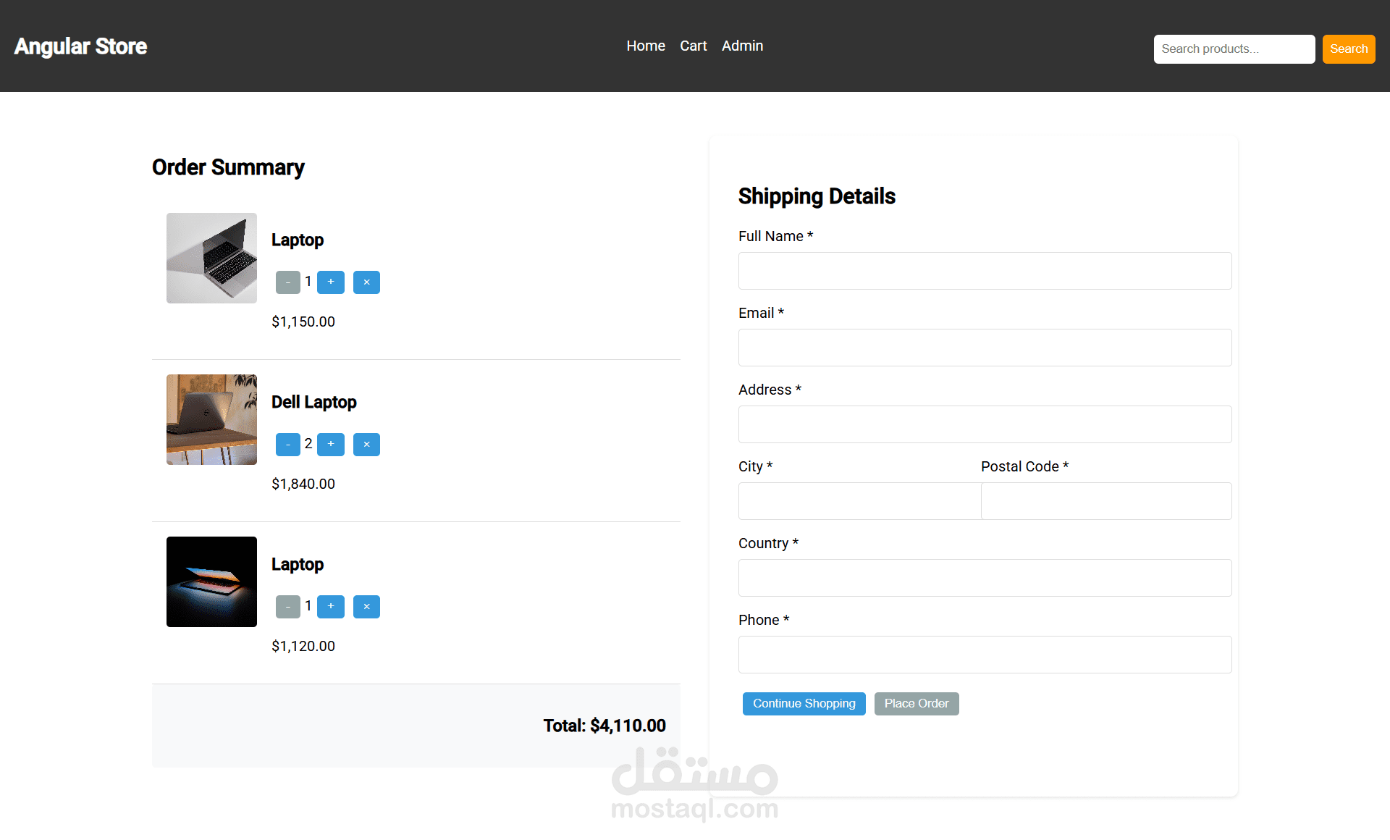Click the Continue Shopping button
Viewport: 1390px width, 840px height.
pos(804,703)
